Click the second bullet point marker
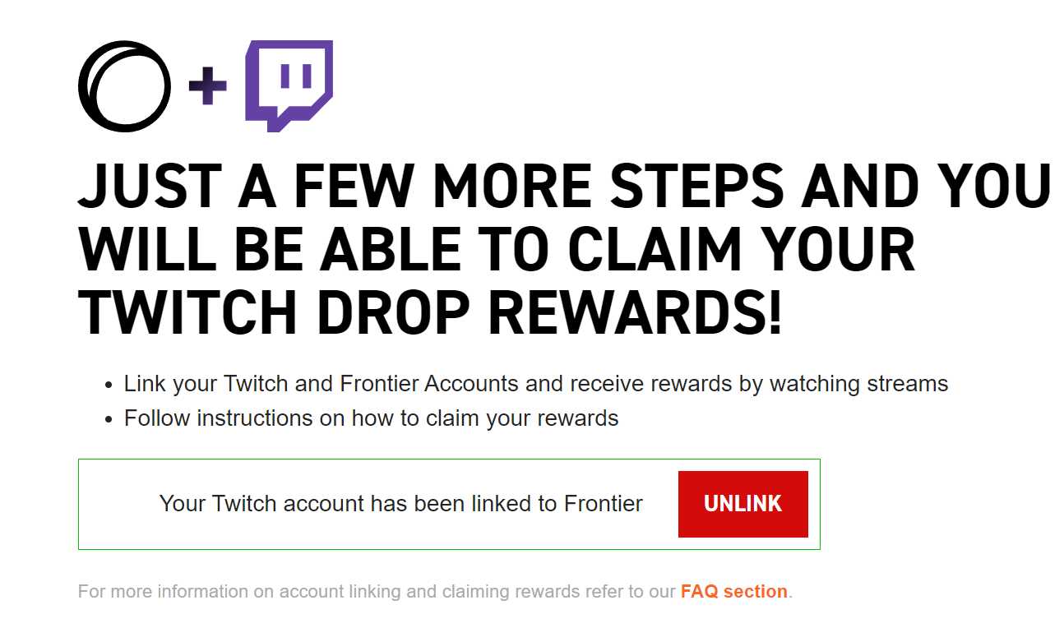The width and height of the screenshot is (1064, 628). 109,419
